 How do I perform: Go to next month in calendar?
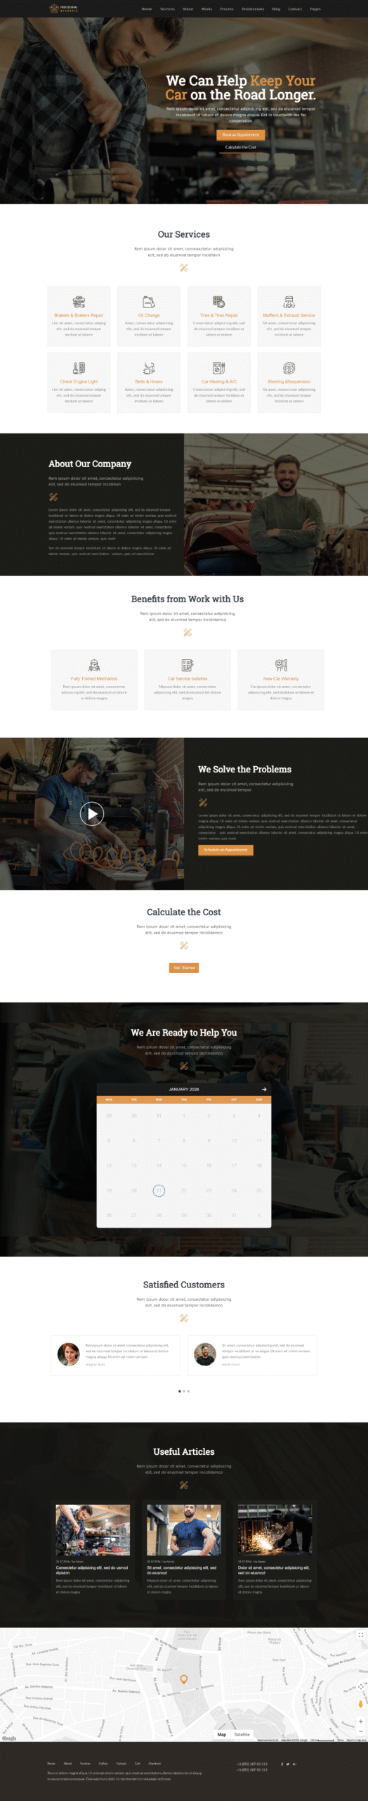coord(264,1089)
